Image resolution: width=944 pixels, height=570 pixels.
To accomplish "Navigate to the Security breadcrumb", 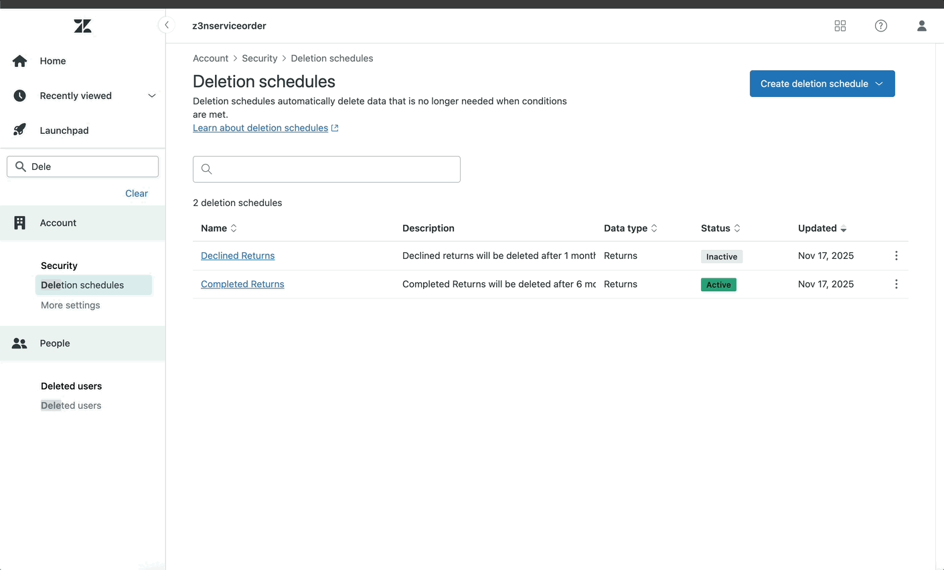I will point(260,58).
